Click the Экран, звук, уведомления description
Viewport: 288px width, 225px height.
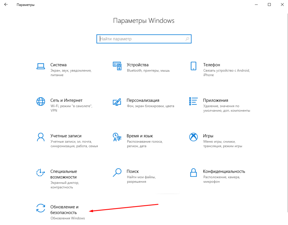71,73
